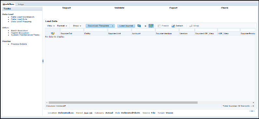Click filter field above Source-Ent column
259x119 pixels.
72,30
